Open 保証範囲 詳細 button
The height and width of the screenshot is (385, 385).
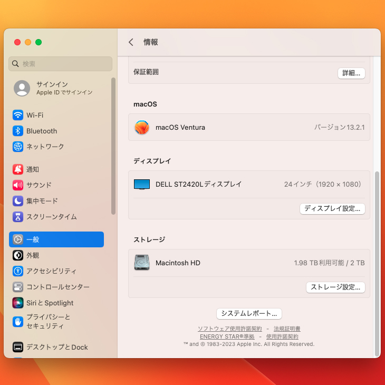click(351, 73)
